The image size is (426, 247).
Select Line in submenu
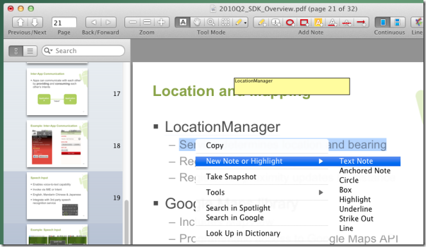pos(364,228)
